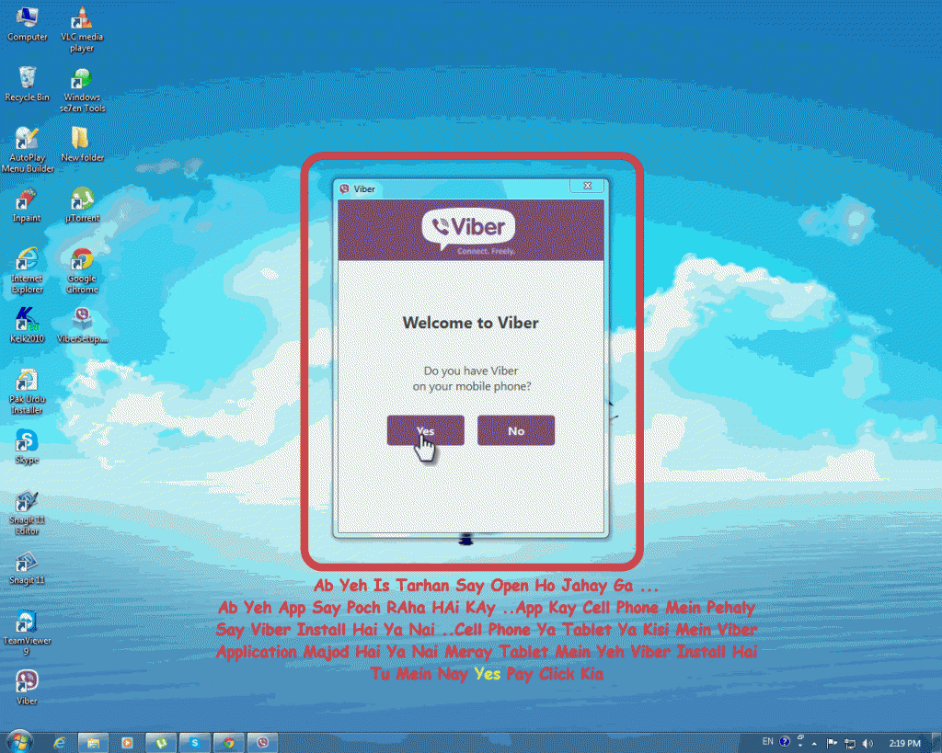Click Yes in the Viber welcome dialog
This screenshot has width=942, height=753.
click(425, 430)
